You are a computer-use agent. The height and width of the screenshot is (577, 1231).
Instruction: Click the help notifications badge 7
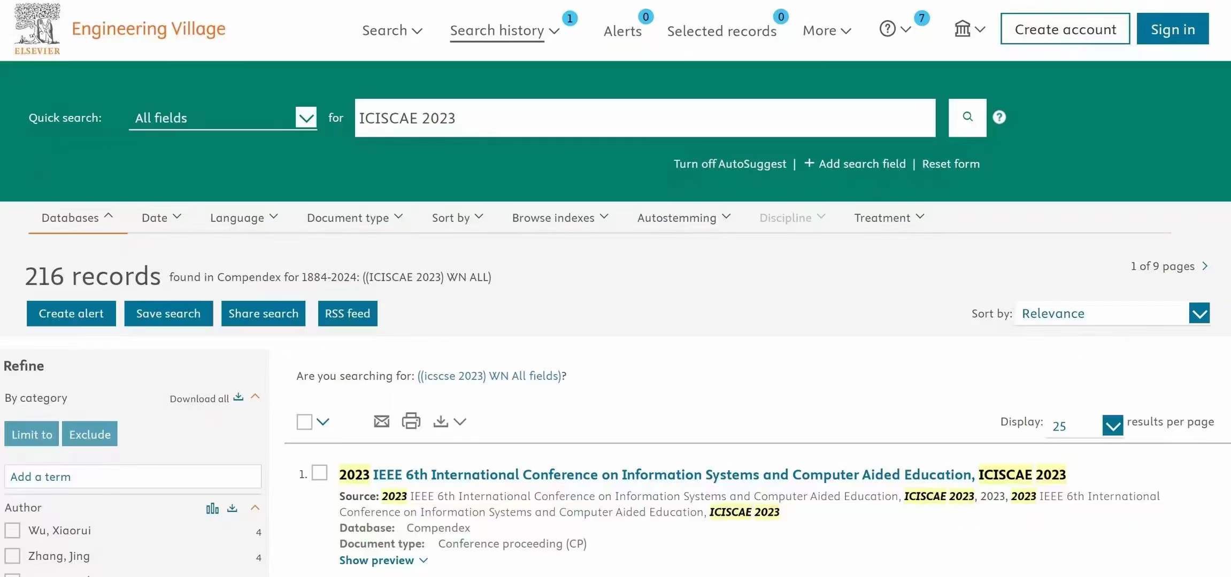pos(921,18)
